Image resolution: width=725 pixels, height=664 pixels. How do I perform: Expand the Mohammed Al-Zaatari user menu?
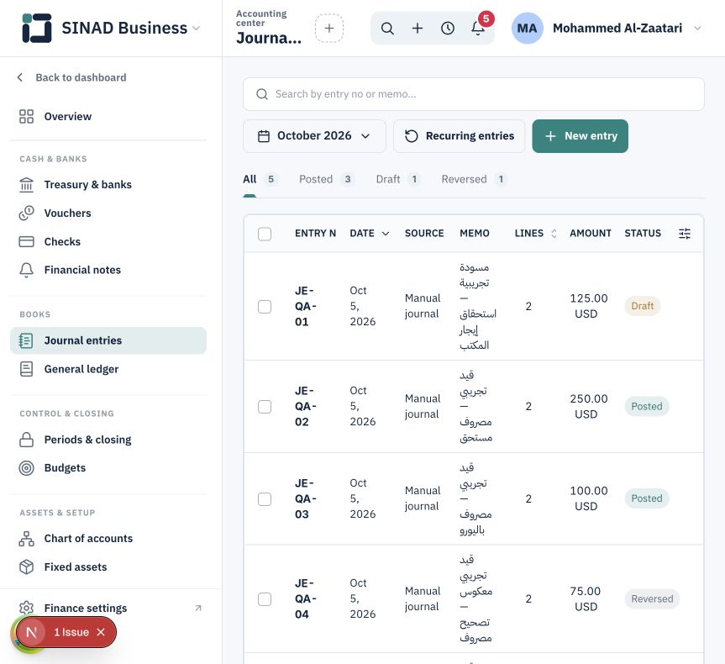(698, 29)
